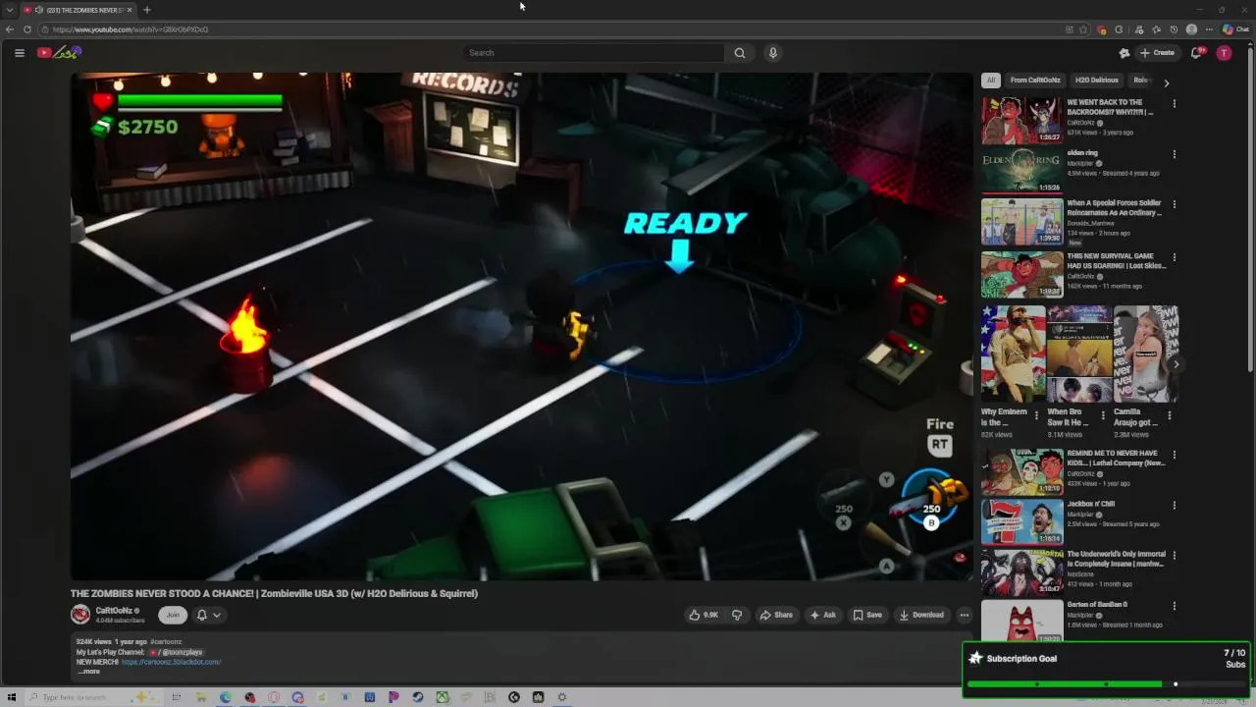Open browser profile icon
1256x707 pixels.
pos(1191,29)
